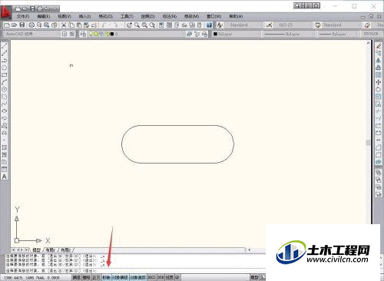Select the Line tool in Draw toolbar
This screenshot has width=384, height=281.
5,46
